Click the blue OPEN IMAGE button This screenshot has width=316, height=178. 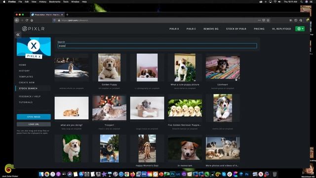[34, 117]
